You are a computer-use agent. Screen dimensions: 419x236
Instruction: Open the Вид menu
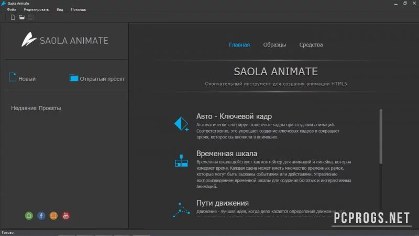60,9
